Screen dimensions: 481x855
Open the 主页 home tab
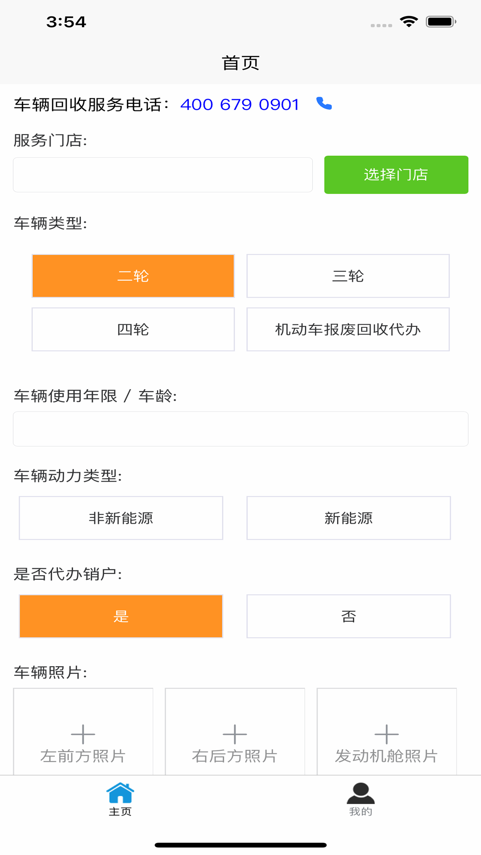click(120, 799)
